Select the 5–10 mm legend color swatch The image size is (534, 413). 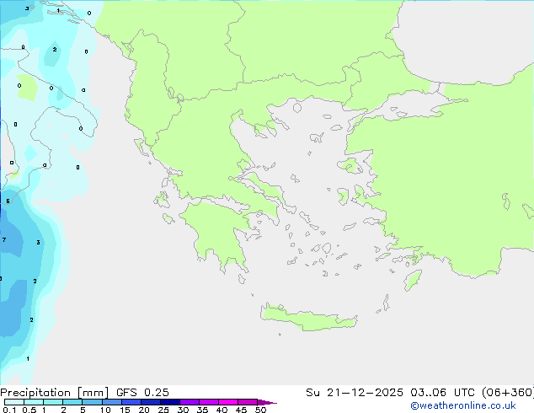pyautogui.click(x=92, y=402)
